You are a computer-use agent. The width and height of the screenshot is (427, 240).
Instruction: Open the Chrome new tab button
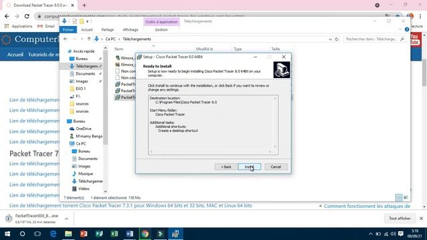(84, 5)
